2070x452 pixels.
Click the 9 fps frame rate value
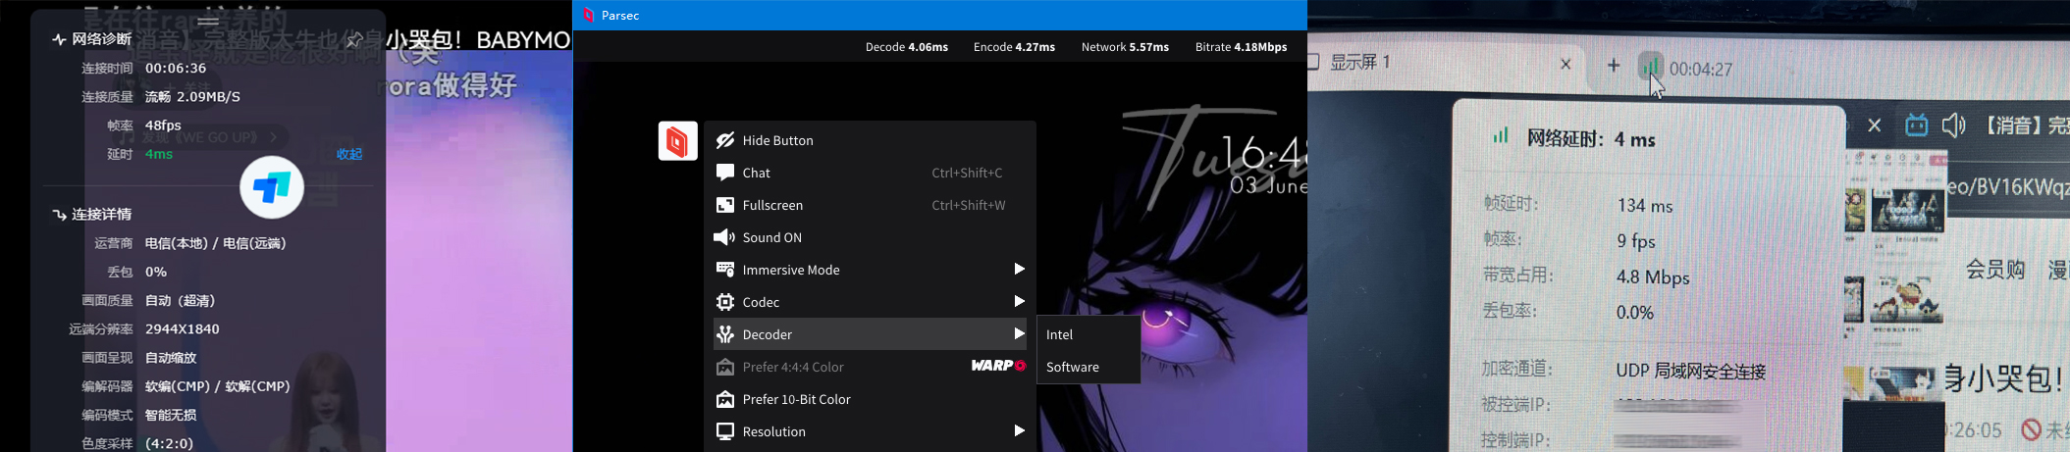(1636, 241)
